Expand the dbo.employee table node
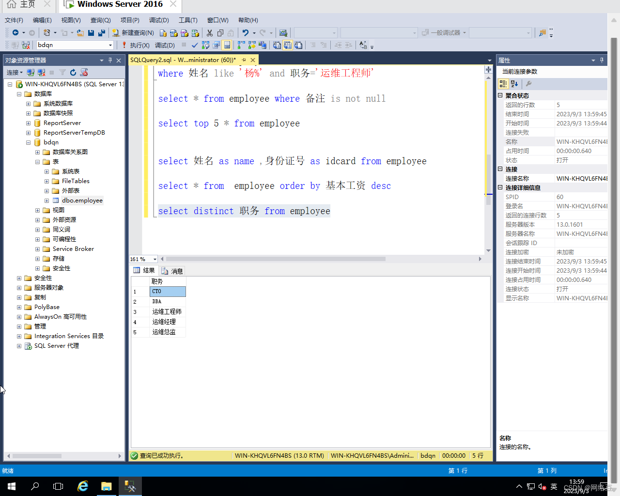 point(46,201)
